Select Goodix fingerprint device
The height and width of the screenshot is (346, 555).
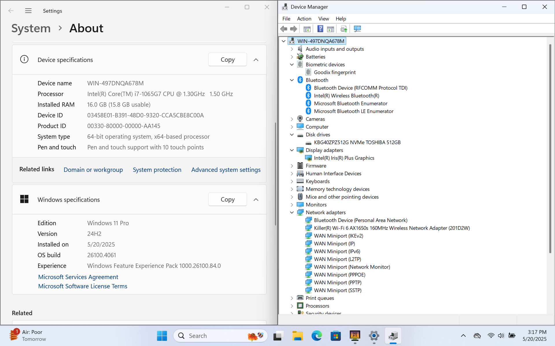[x=334, y=72]
